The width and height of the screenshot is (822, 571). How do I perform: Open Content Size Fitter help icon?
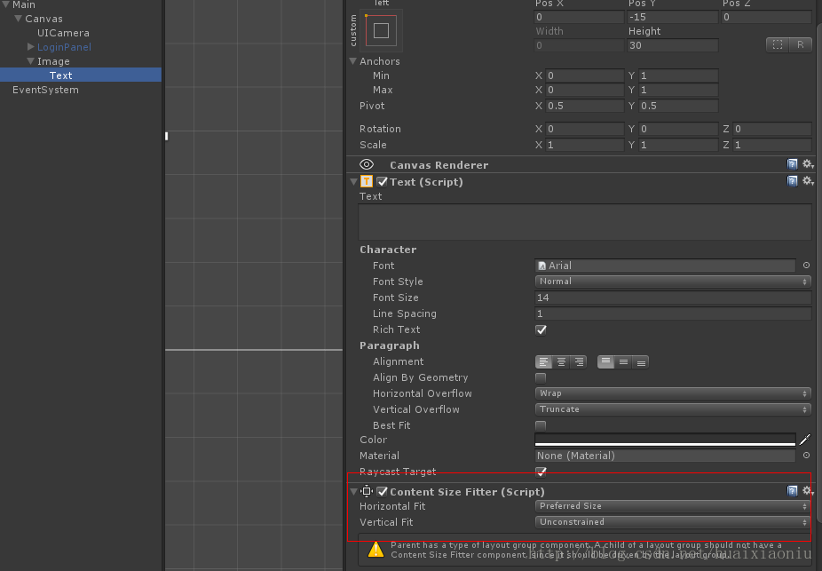(792, 491)
